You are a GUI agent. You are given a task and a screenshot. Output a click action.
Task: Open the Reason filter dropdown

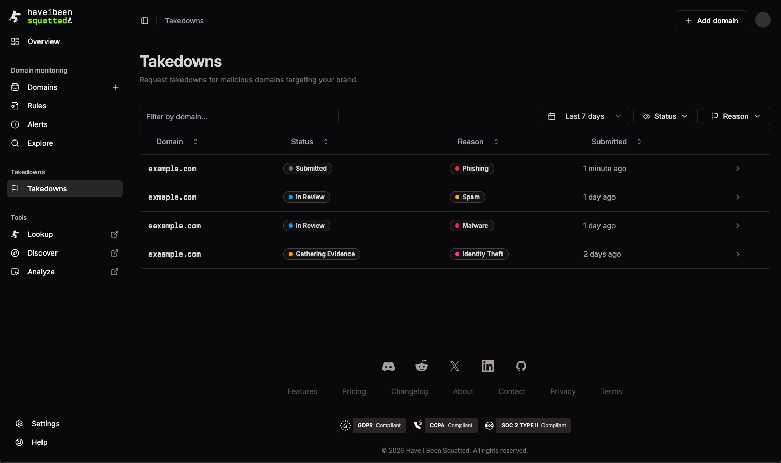click(735, 116)
